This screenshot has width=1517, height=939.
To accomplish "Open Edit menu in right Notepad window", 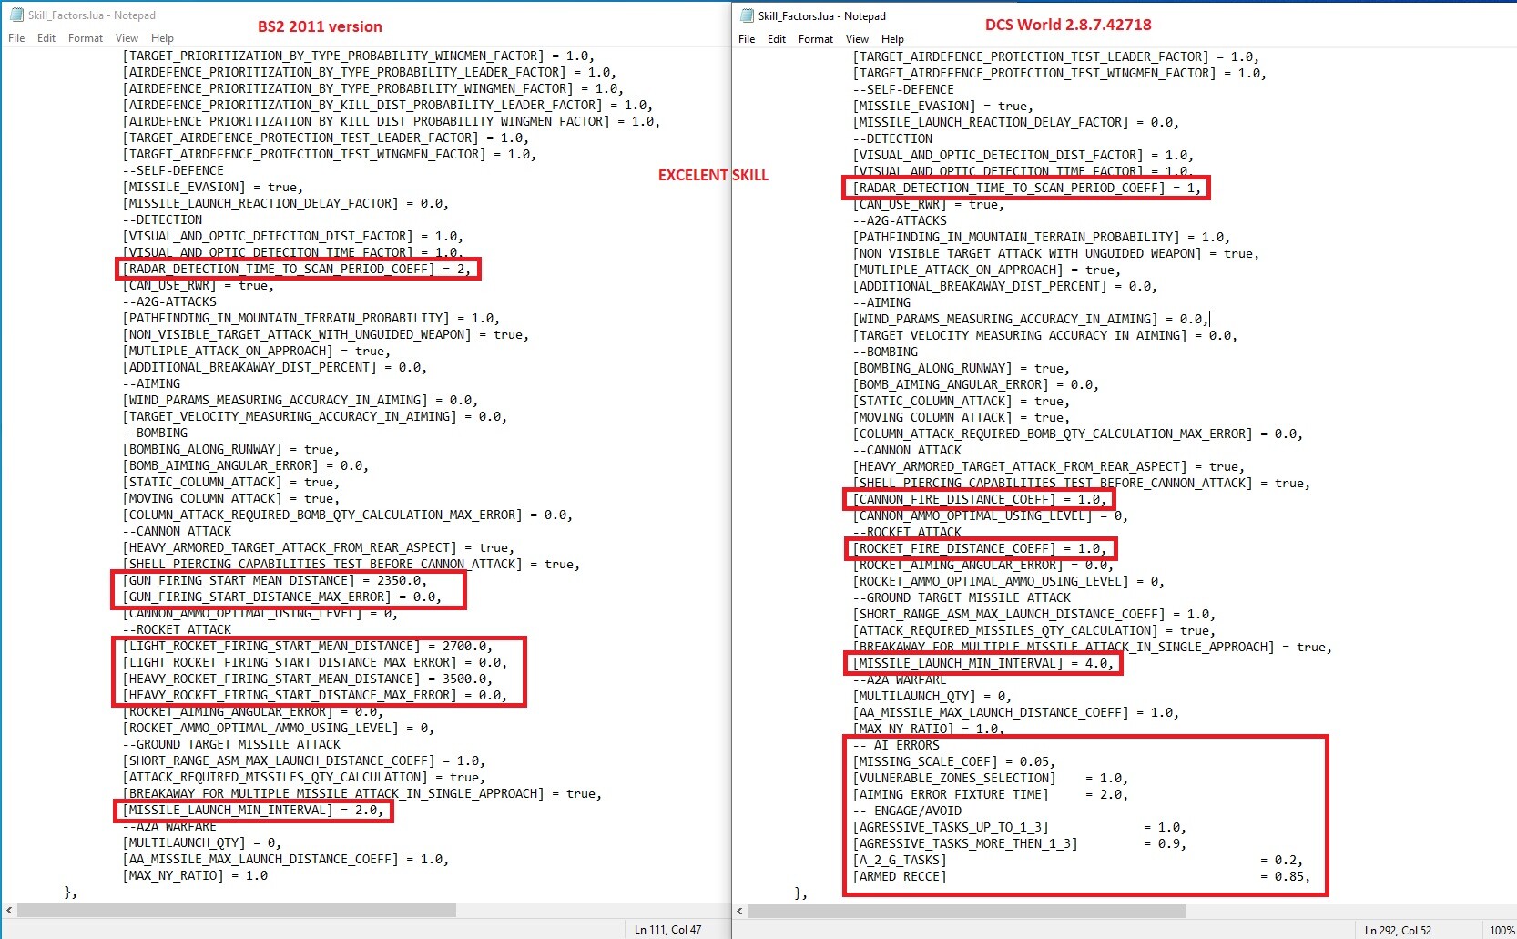I will (777, 39).
